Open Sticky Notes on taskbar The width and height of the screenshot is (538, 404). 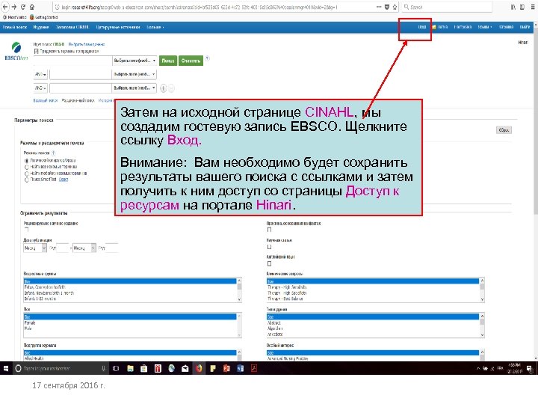(x=213, y=368)
